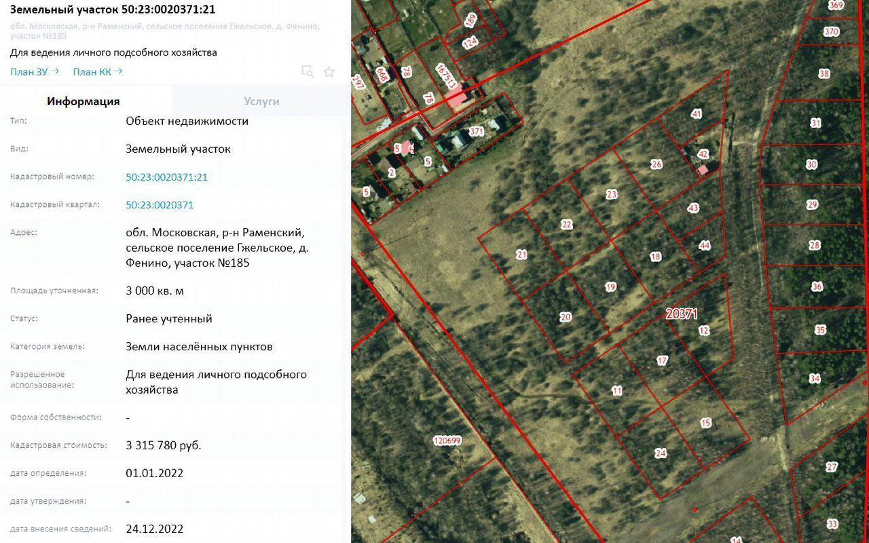The image size is (869, 543).
Task: Add parcel to favorites with star icon
Action: pos(329,72)
